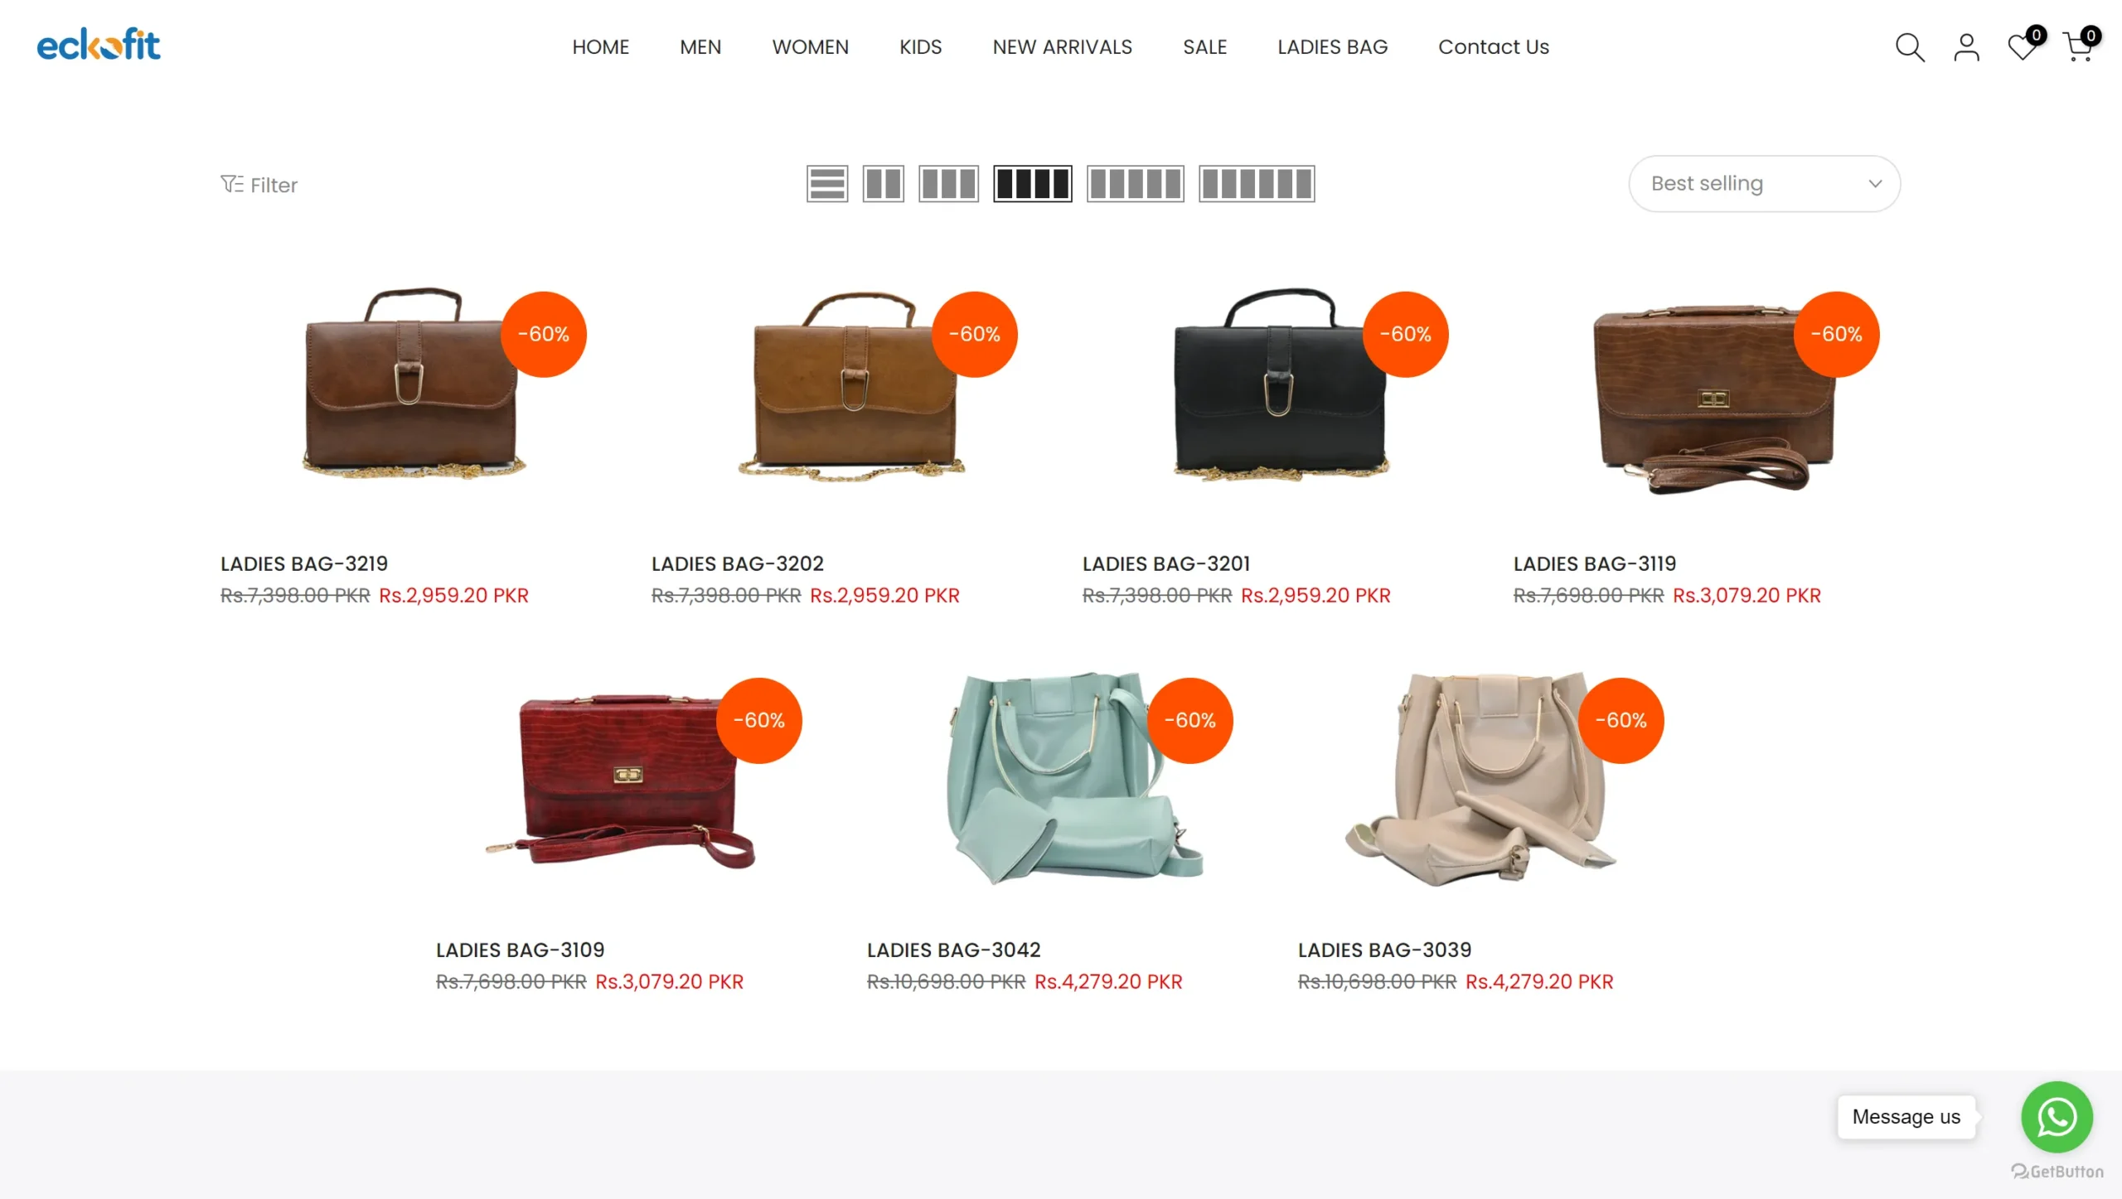Select the five-column grid layout
The image size is (2122, 1199).
(1135, 184)
